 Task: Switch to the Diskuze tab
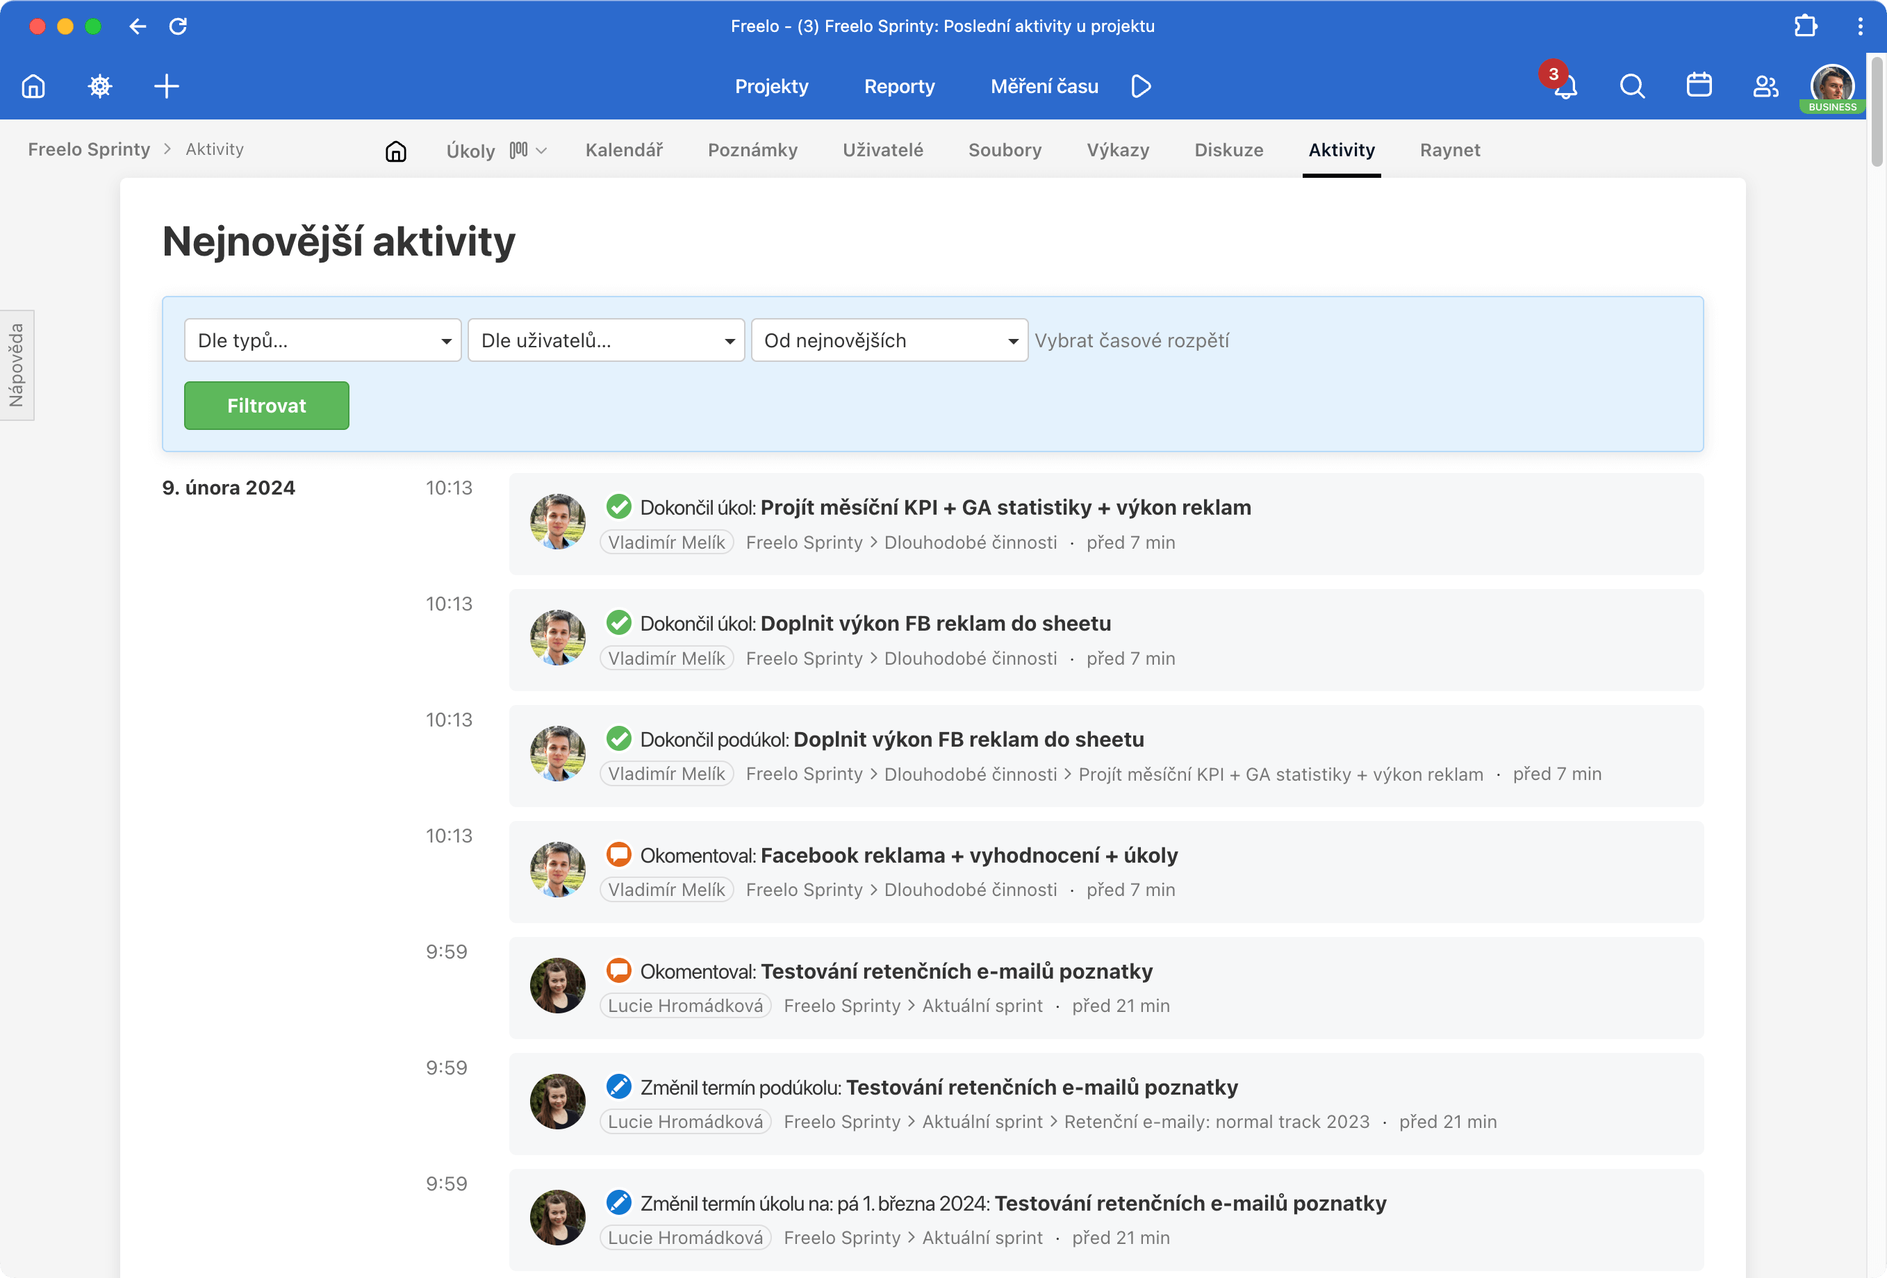click(1228, 150)
